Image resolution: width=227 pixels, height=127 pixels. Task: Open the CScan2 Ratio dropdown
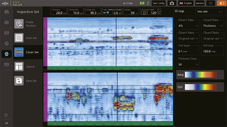pos(212,38)
